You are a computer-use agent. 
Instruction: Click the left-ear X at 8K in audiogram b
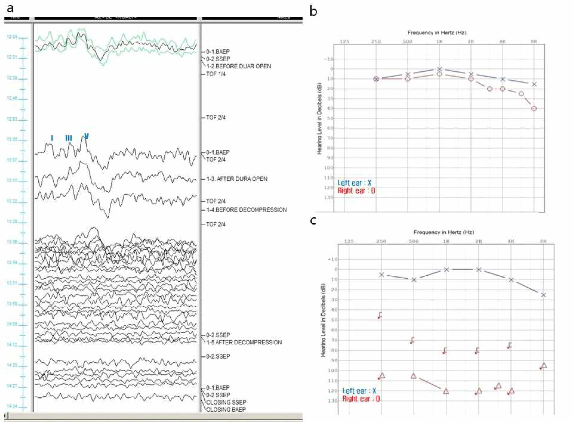click(534, 84)
